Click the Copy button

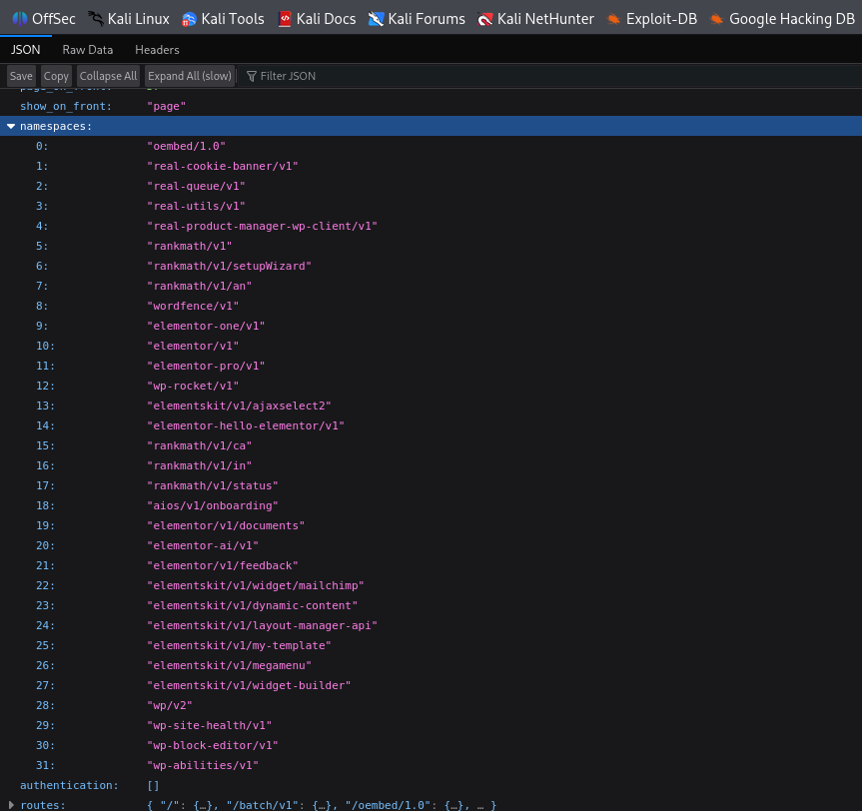pyautogui.click(x=56, y=76)
